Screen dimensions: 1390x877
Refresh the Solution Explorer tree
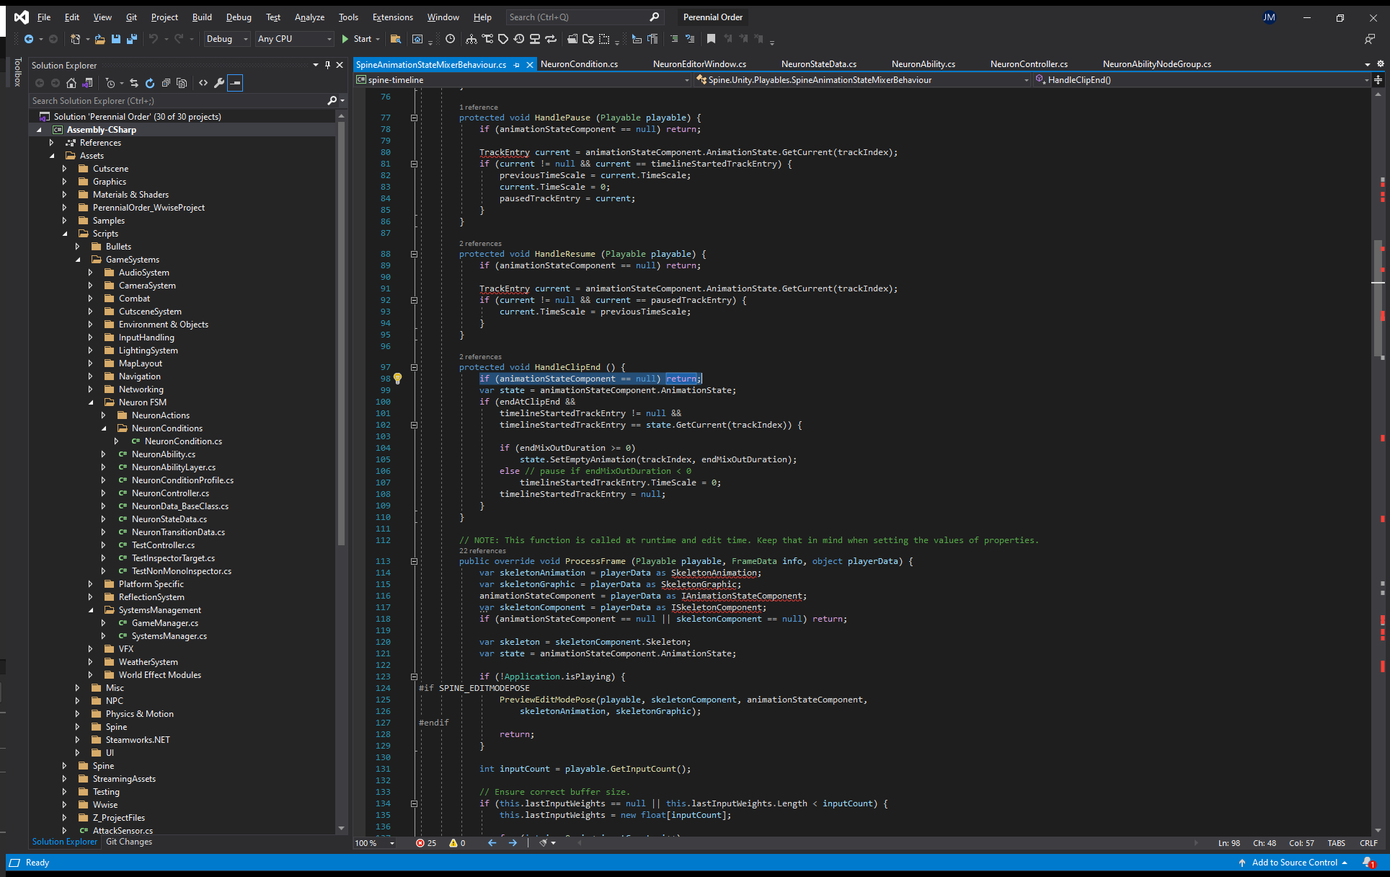coord(150,82)
